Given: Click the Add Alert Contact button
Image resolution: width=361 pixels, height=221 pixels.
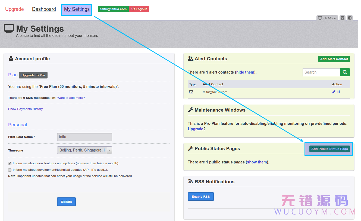Looking at the screenshot, I should 334,59.
